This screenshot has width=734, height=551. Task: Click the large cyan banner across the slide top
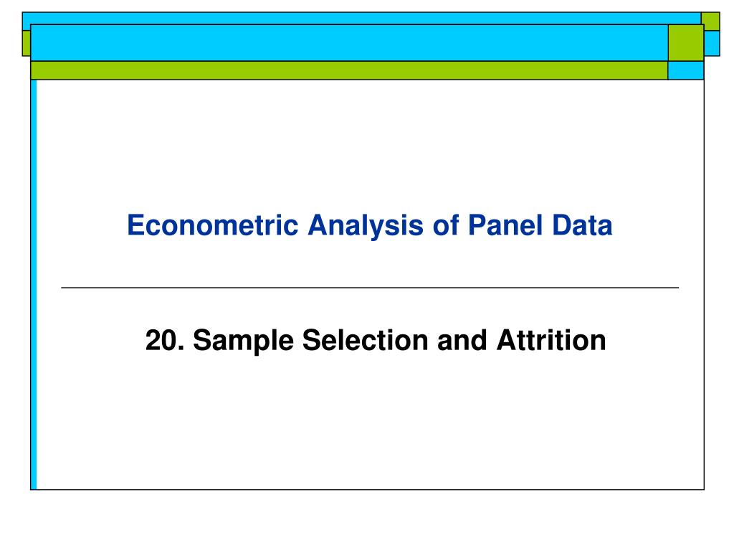pos(349,42)
